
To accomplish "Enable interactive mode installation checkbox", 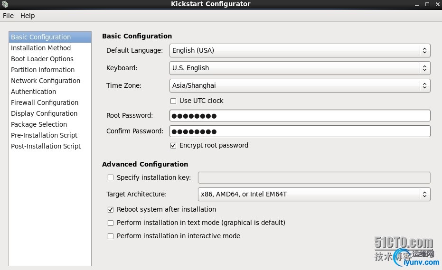I will point(111,236).
